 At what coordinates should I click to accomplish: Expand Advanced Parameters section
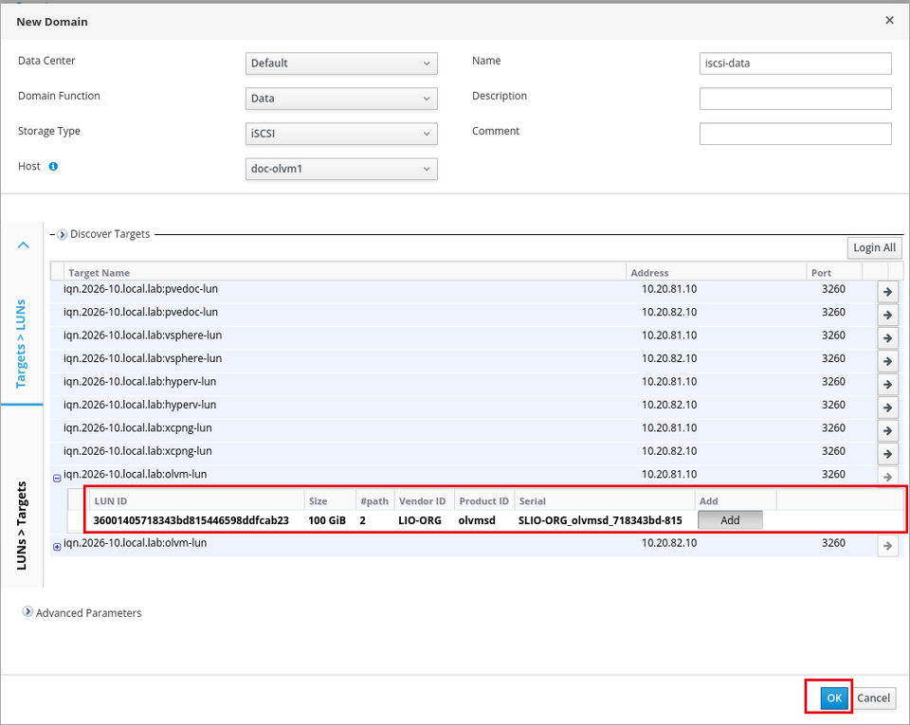27,612
